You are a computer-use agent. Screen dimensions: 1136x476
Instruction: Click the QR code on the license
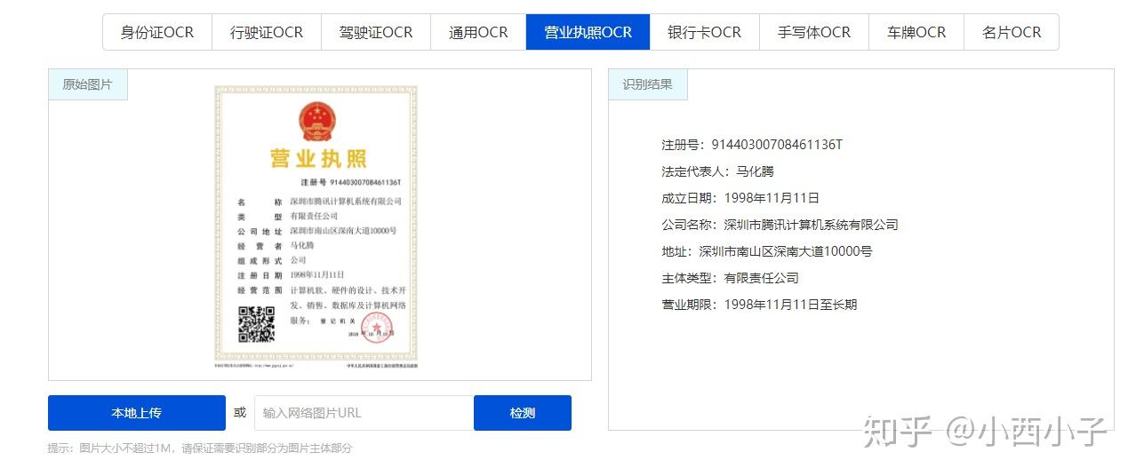(x=256, y=324)
